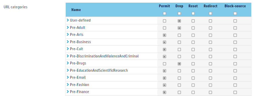
Task: Expand the Pre-Business category chevron
Action: tap(68, 42)
